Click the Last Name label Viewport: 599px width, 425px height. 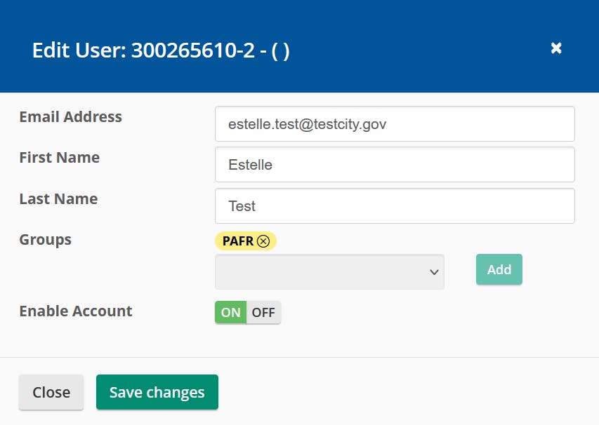click(58, 199)
